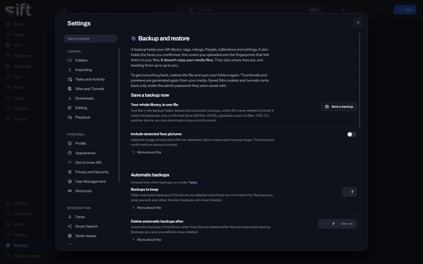Screen dimensions: 423x264
Task: Click the Importing upload icon
Action: tap(70, 70)
